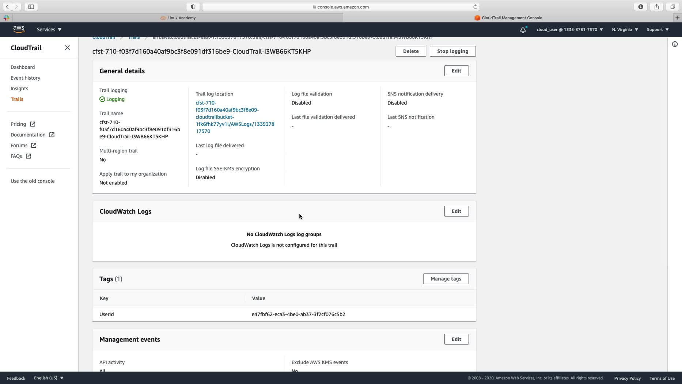Open the Safari downloads icon
Viewport: 682px width, 384px height.
coord(641,7)
